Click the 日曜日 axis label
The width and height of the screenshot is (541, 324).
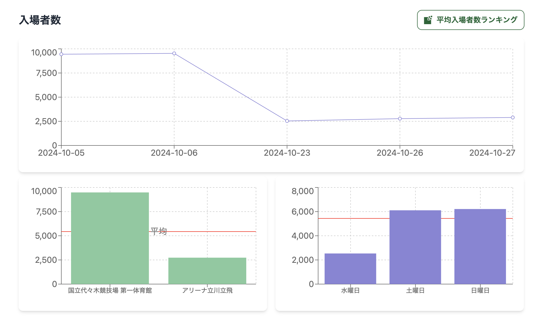480,290
